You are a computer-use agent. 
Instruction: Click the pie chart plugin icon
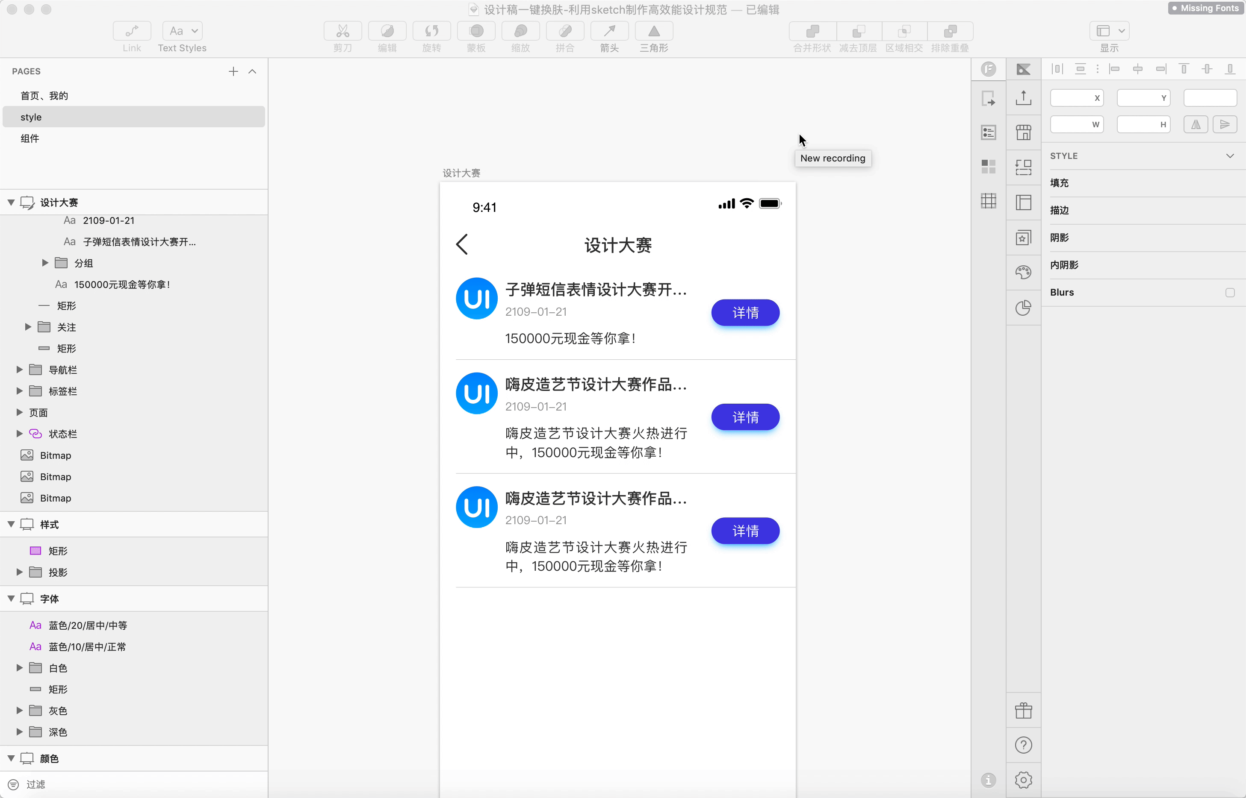(x=1023, y=308)
